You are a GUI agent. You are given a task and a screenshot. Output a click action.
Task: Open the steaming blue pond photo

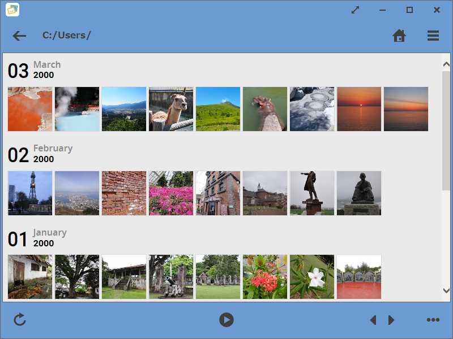pyautogui.click(x=77, y=109)
